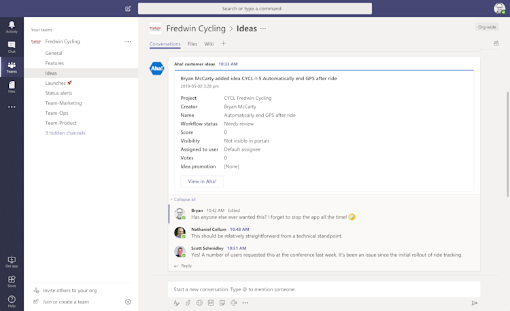The height and width of the screenshot is (311, 510).
Task: Open the Help menu
Action: tap(12, 301)
